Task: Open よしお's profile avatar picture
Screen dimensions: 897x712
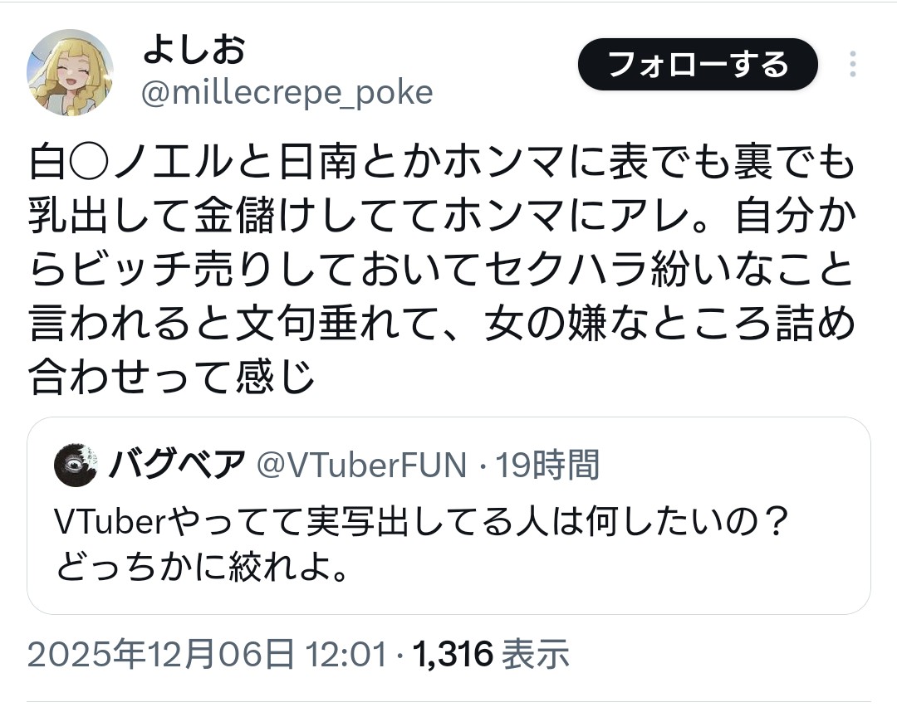Action: click(71, 72)
